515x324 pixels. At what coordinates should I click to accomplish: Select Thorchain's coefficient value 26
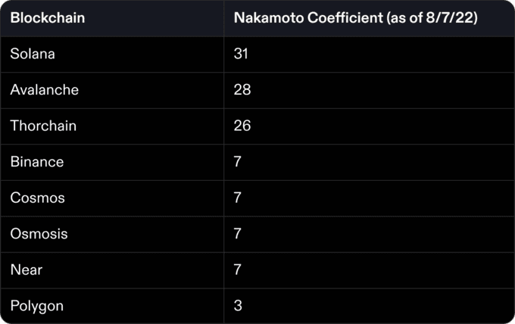pyautogui.click(x=242, y=126)
